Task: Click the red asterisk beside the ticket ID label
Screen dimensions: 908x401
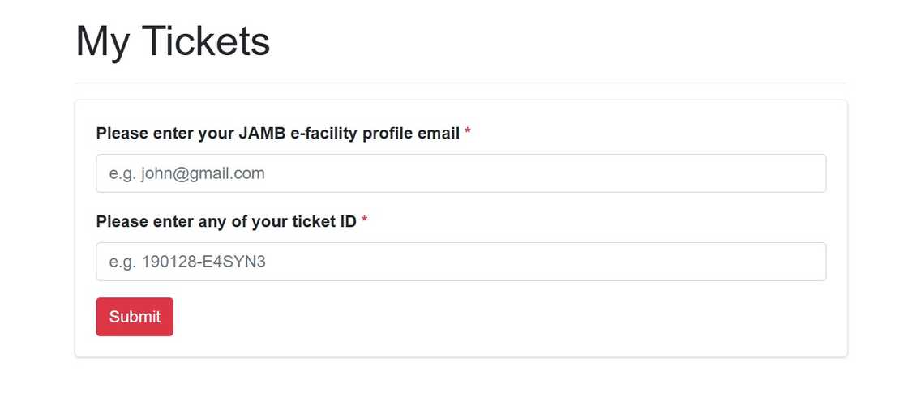Action: pyautogui.click(x=365, y=220)
